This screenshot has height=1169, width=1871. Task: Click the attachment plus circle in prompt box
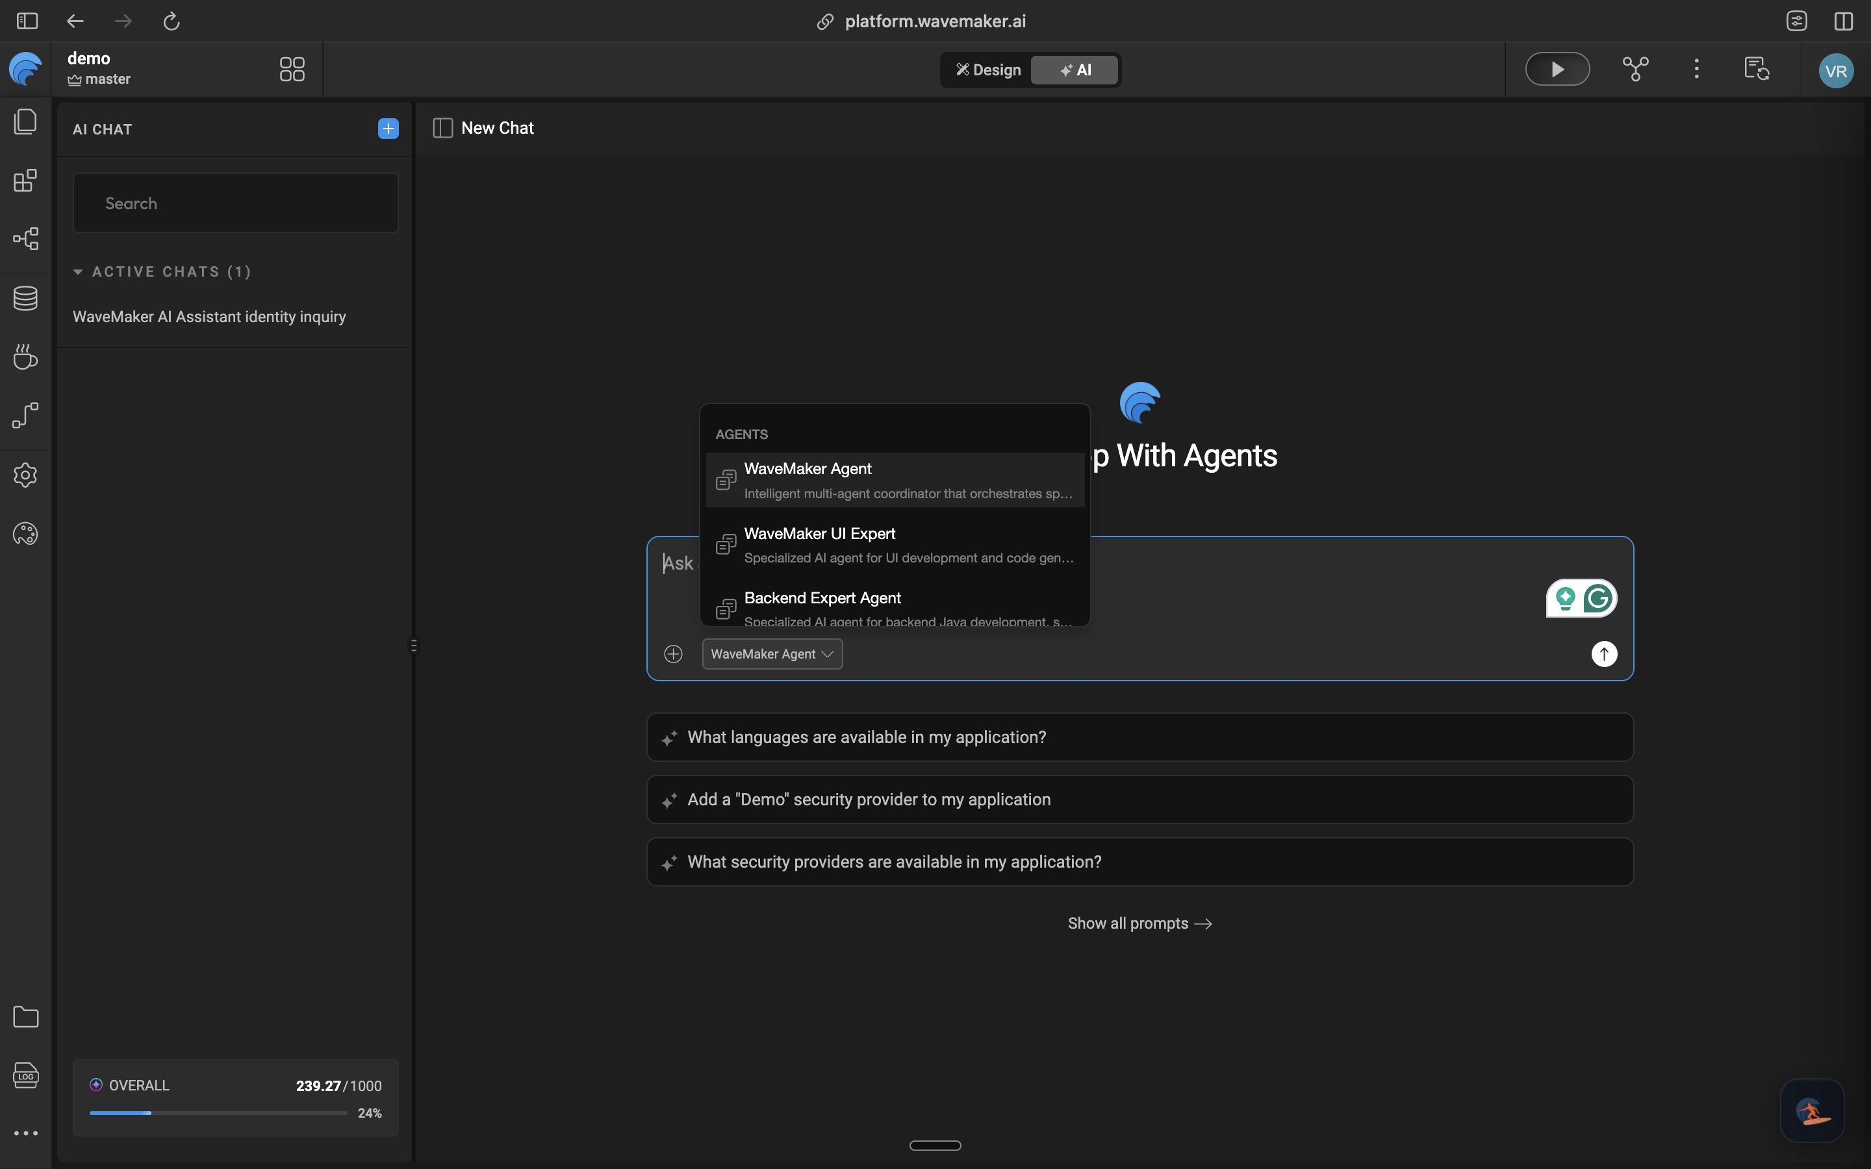674,654
